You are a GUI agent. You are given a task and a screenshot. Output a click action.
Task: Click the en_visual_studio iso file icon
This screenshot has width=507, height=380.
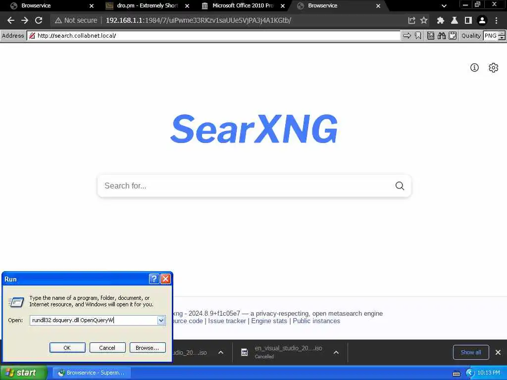tap(245, 352)
